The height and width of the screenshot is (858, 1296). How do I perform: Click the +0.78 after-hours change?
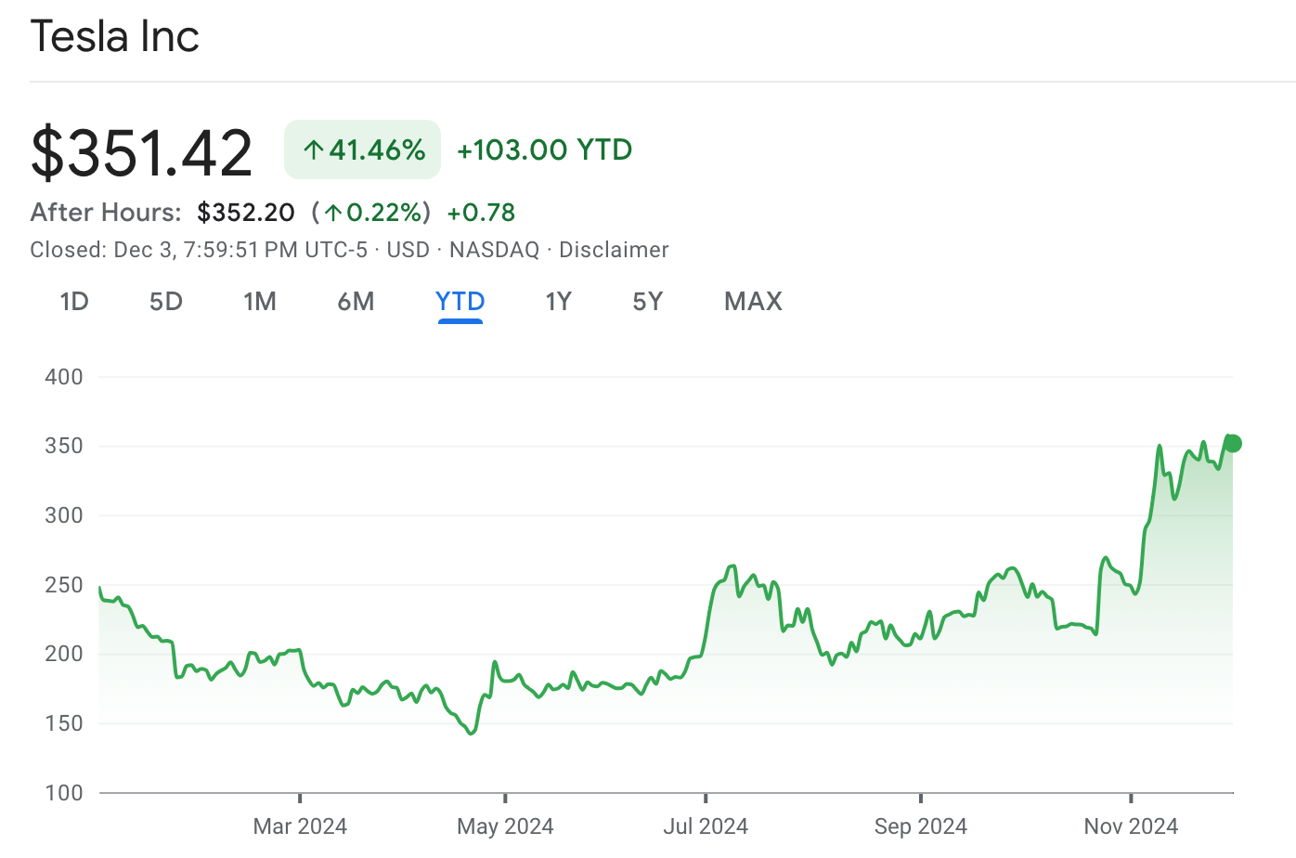[x=481, y=213]
